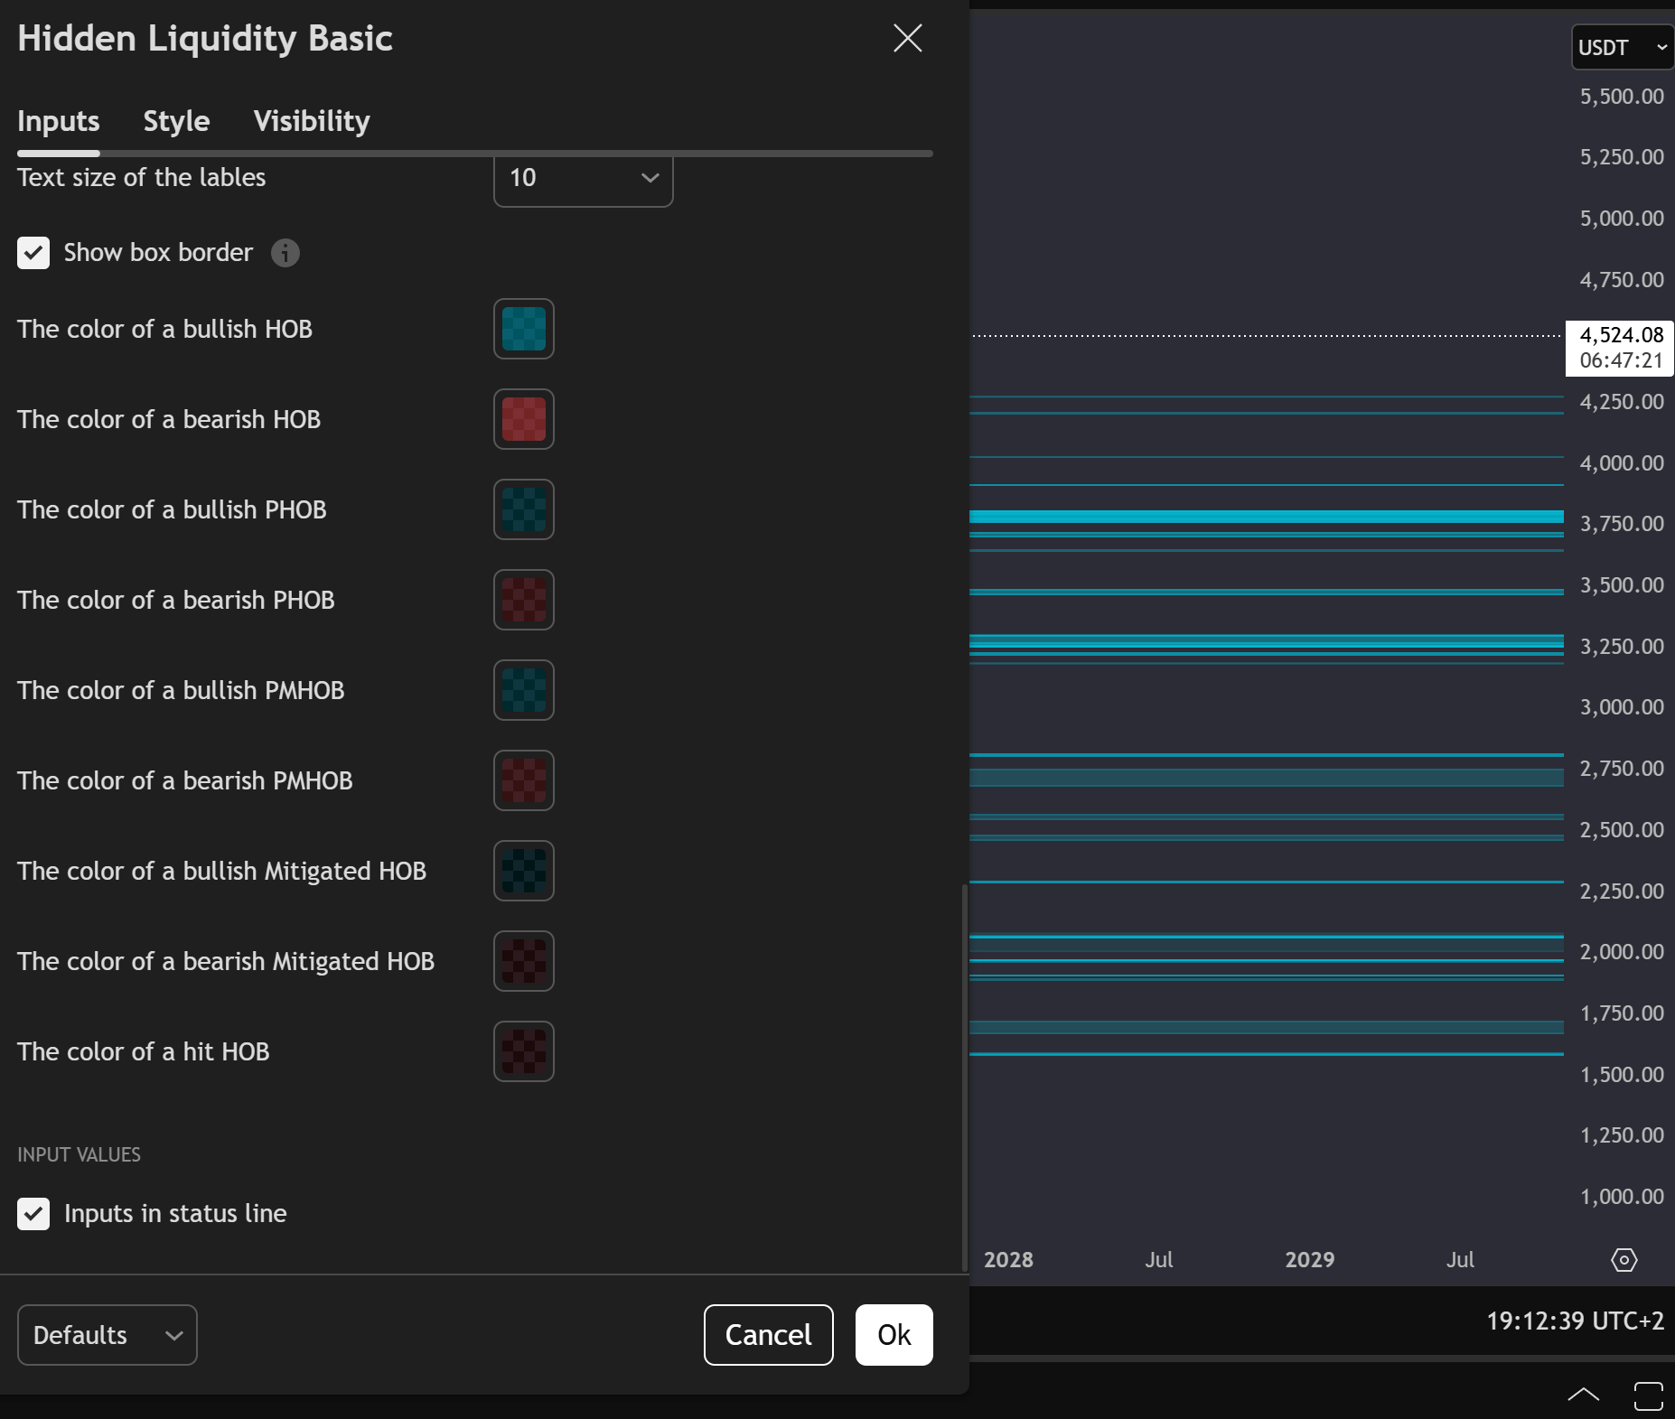The image size is (1675, 1419).
Task: Click the 19:12:39 UTC+2 timezone clock
Action: (x=1574, y=1321)
